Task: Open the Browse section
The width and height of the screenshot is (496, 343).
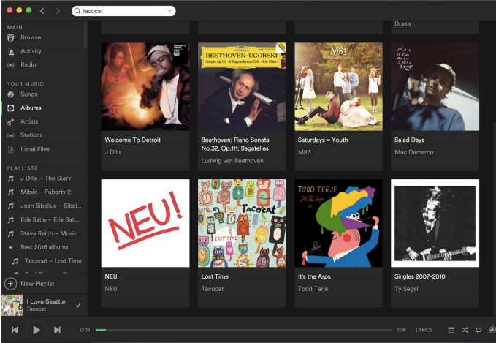Action: coord(31,37)
